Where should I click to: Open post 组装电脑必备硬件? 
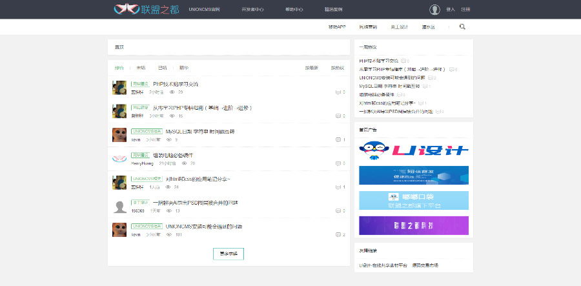[173, 155]
